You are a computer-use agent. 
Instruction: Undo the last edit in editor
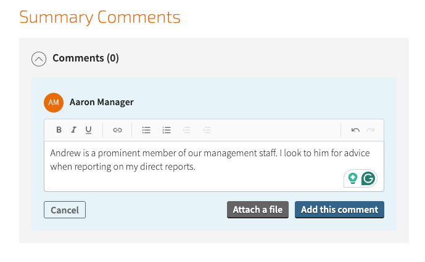(x=355, y=130)
